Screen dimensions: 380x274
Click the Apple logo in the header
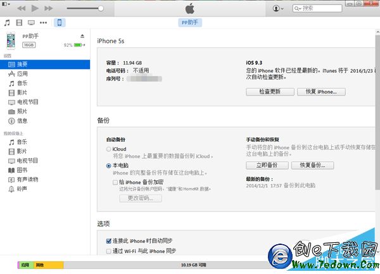click(x=190, y=9)
